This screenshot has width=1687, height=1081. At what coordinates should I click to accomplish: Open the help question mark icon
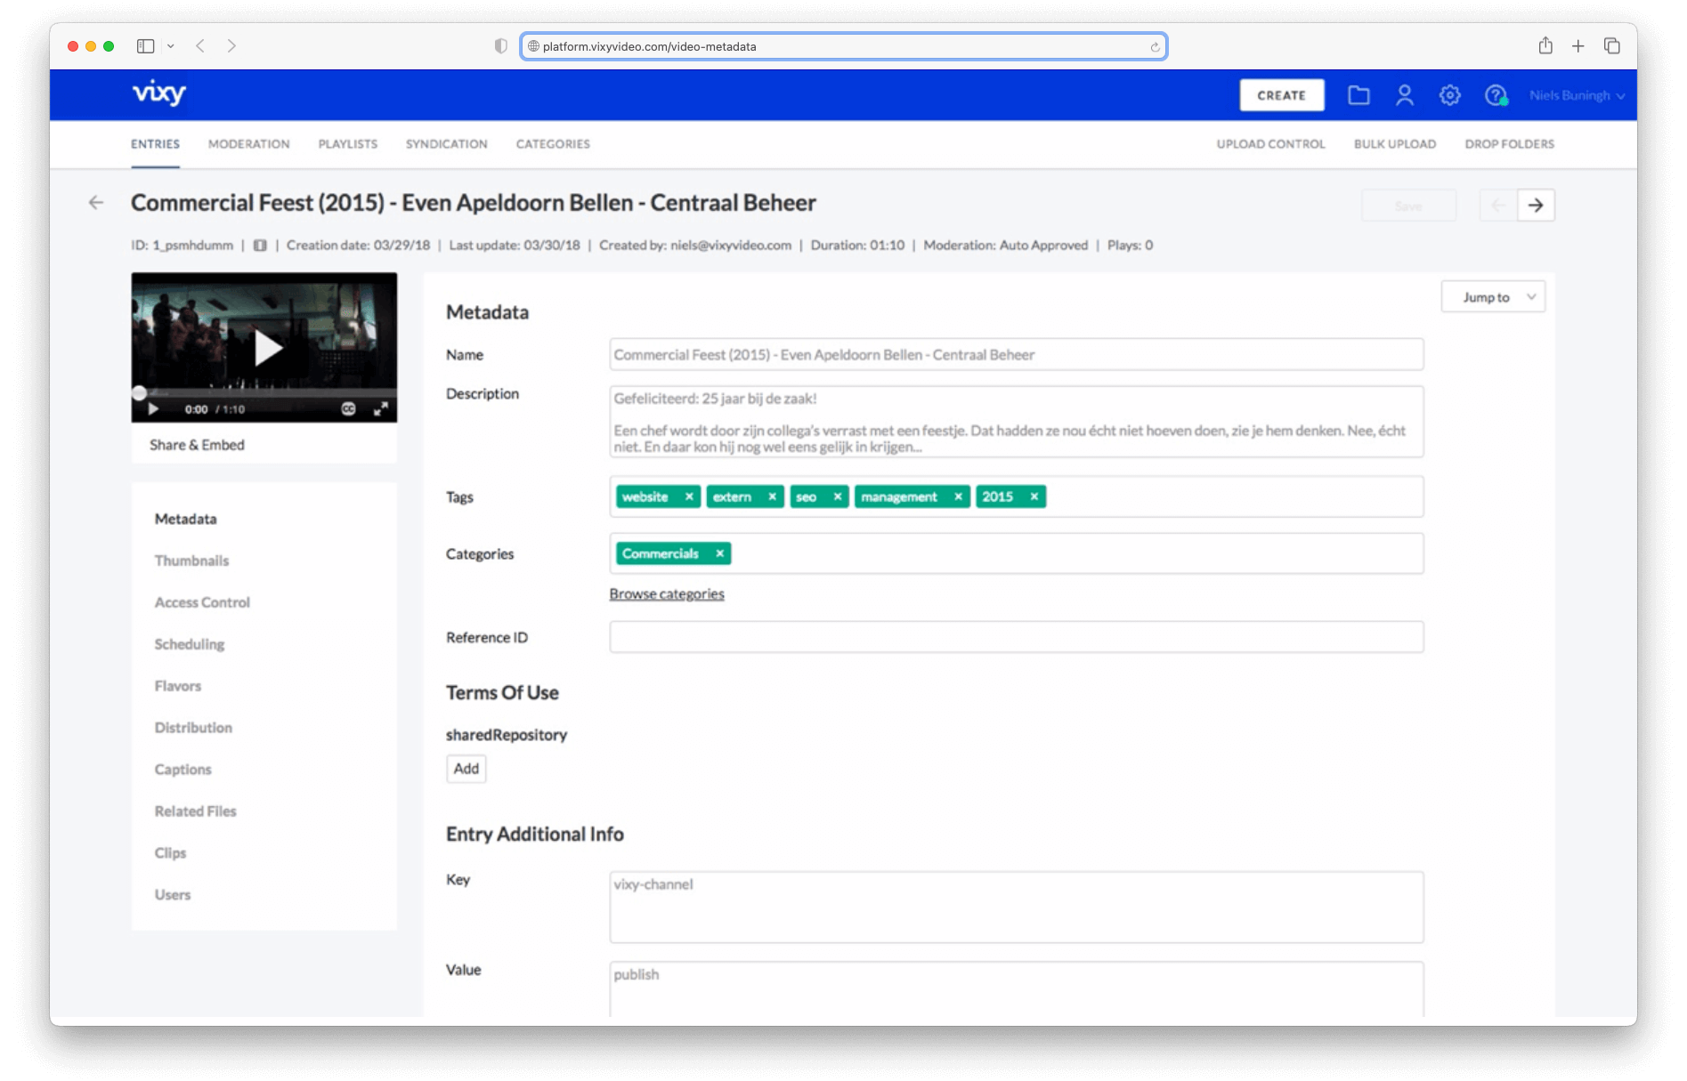coord(1496,95)
